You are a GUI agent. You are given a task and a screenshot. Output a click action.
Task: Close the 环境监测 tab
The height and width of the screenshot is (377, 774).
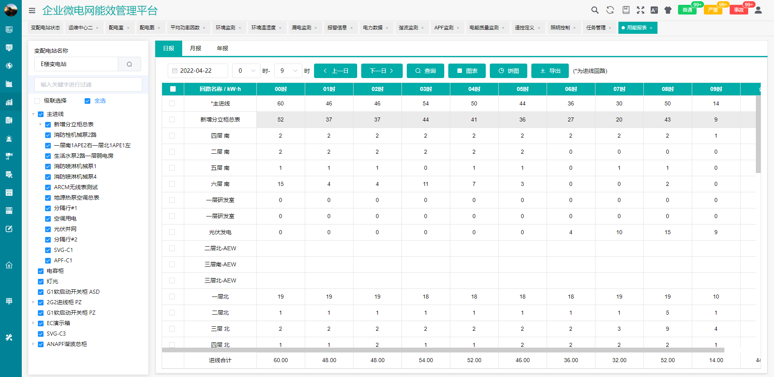[x=241, y=28]
